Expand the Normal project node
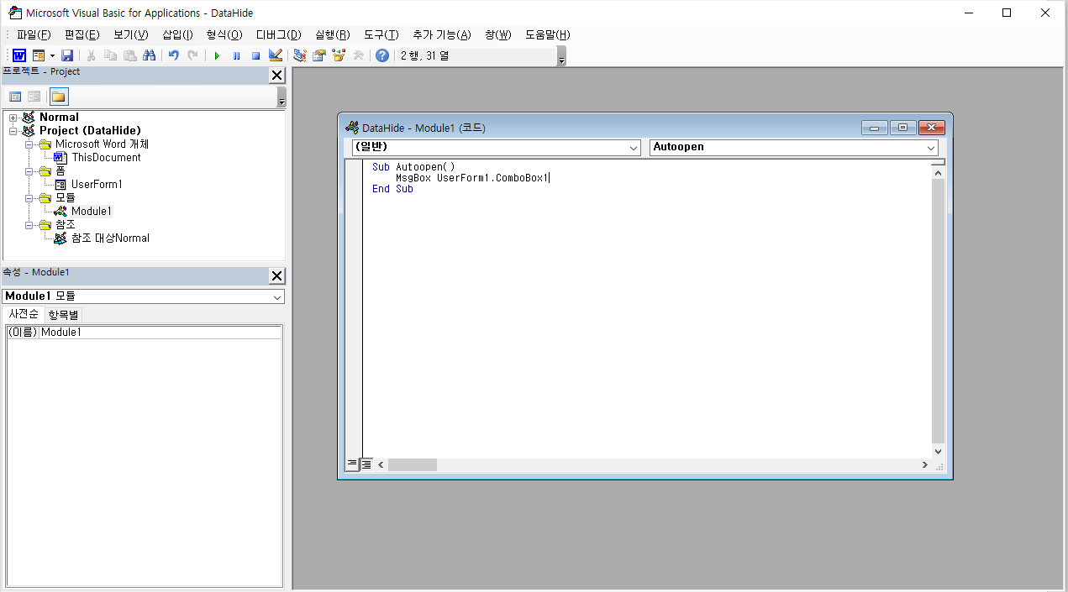This screenshot has width=1068, height=592. (13, 118)
